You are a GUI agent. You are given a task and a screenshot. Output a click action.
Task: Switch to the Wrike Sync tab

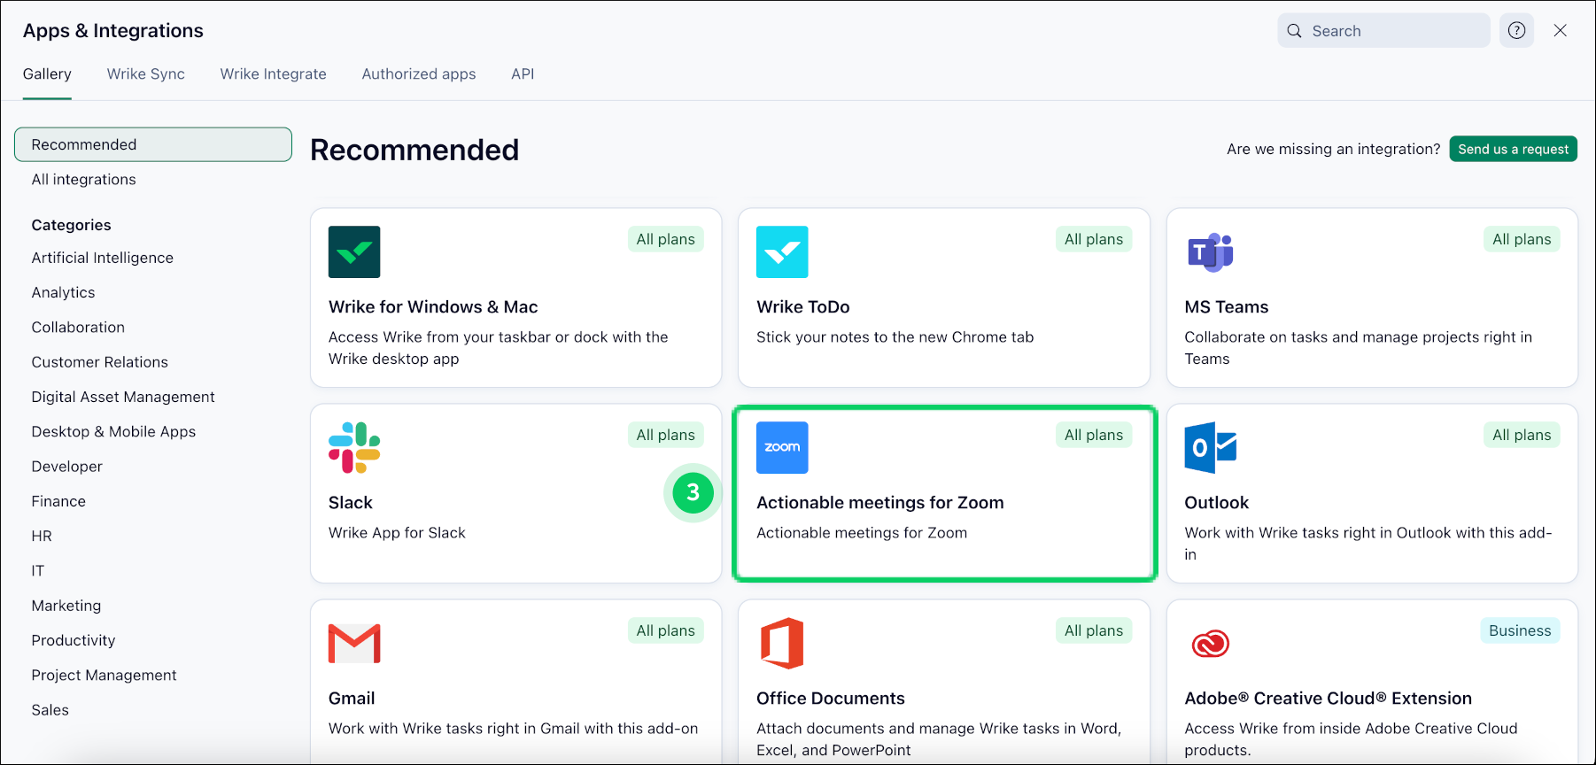coord(146,74)
